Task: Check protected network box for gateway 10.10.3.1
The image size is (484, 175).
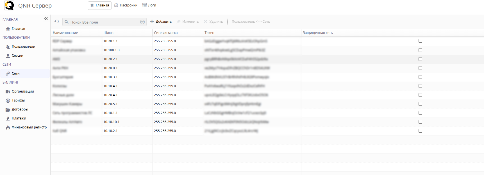Action: click(x=420, y=77)
